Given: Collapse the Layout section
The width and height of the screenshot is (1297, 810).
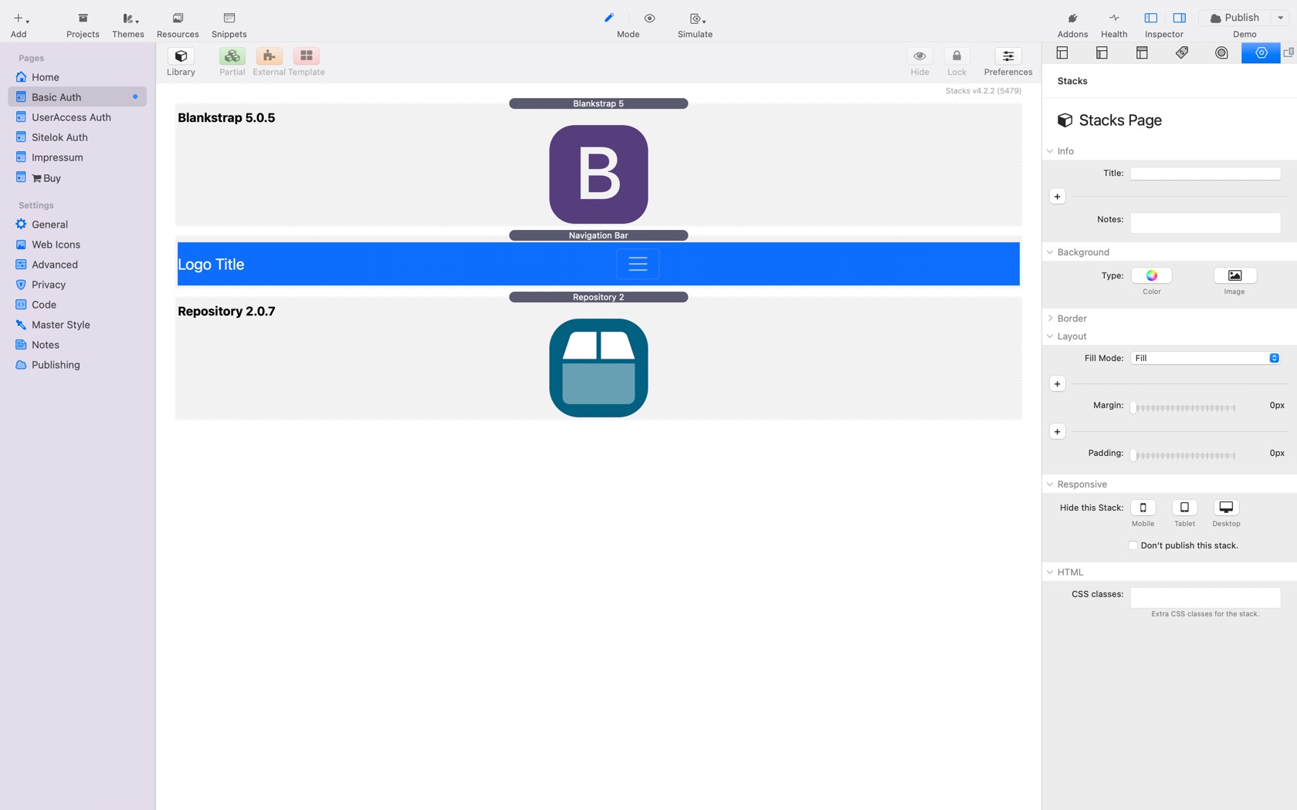Looking at the screenshot, I should click(1050, 336).
